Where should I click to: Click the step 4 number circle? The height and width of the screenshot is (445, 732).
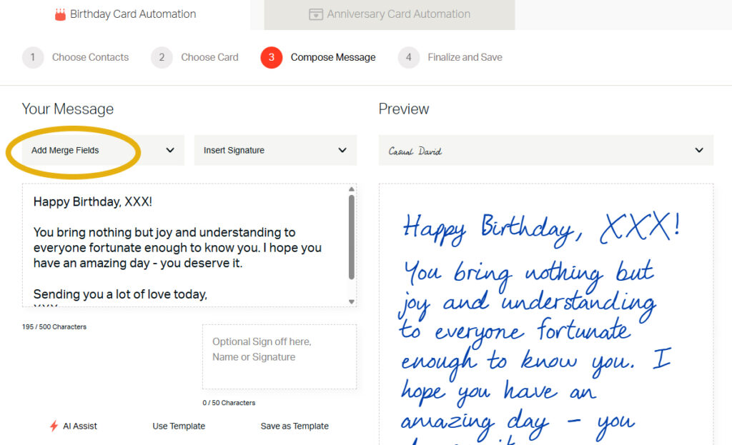(x=408, y=57)
